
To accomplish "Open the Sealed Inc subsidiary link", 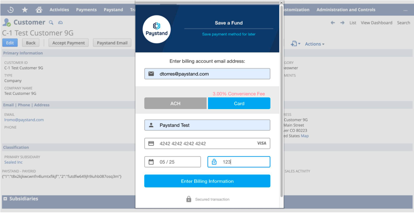I will click(x=13, y=162).
